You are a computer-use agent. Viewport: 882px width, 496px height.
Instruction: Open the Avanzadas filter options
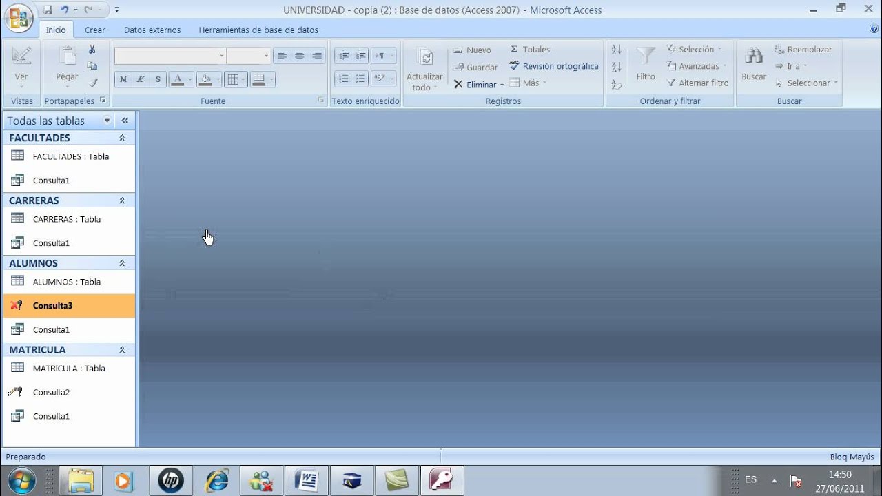tap(695, 66)
